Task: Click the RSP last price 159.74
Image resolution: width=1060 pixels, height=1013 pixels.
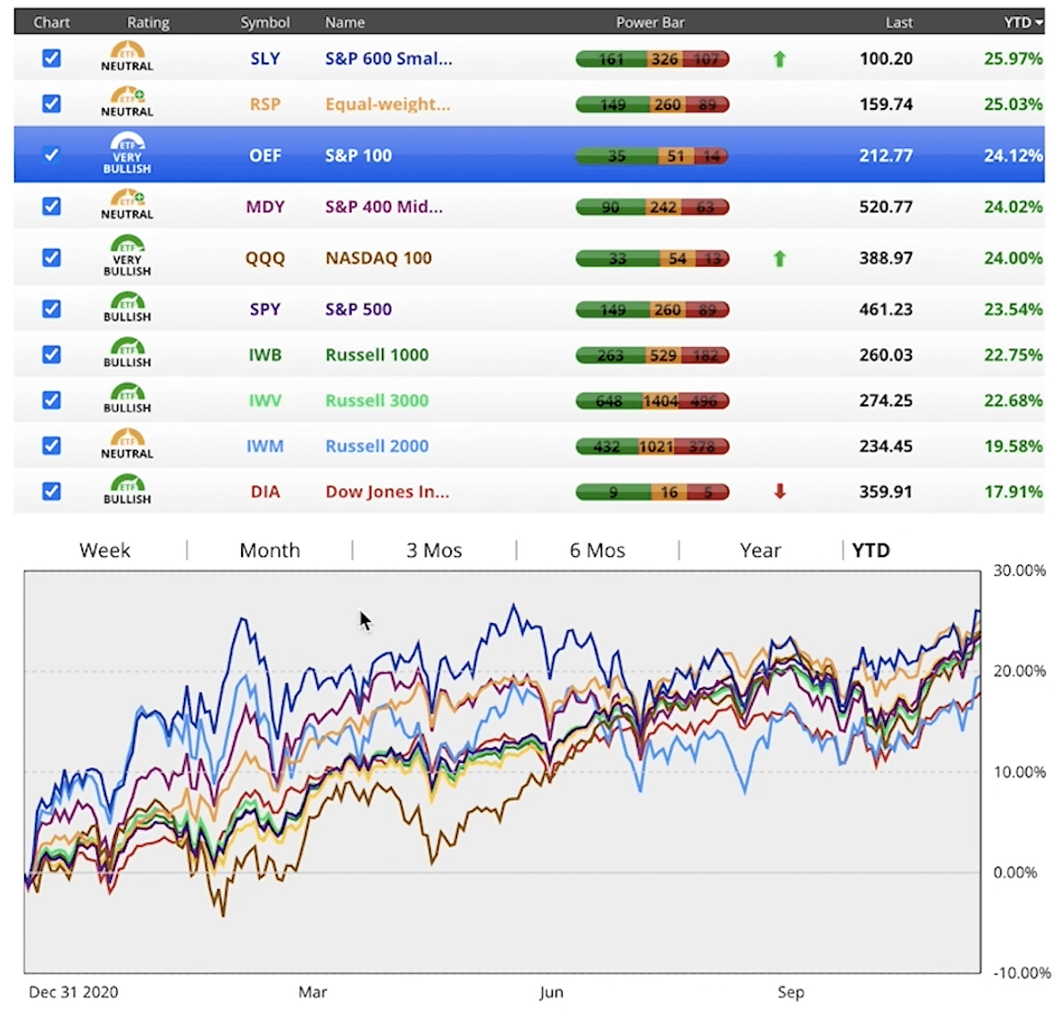Action: 886,104
